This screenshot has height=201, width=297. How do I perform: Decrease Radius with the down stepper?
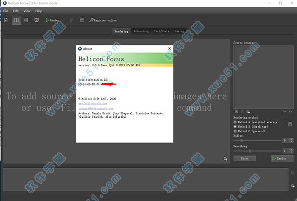292,142
